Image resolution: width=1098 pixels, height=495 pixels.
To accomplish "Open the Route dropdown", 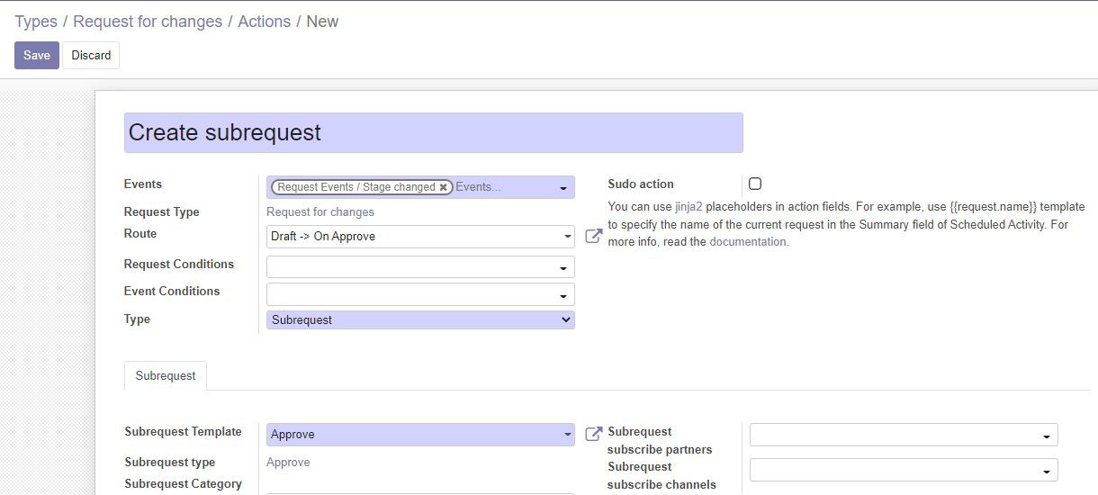I will coord(420,237).
